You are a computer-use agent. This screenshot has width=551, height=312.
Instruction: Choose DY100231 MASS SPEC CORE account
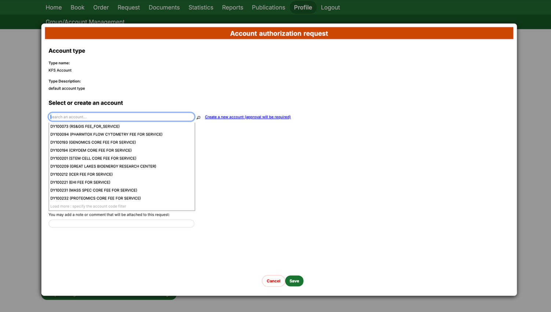[x=122, y=190]
